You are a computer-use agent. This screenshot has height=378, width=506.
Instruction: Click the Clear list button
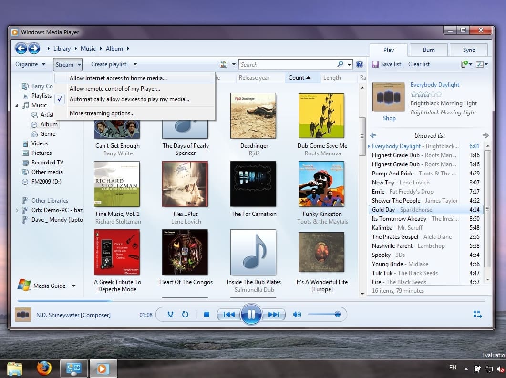419,64
